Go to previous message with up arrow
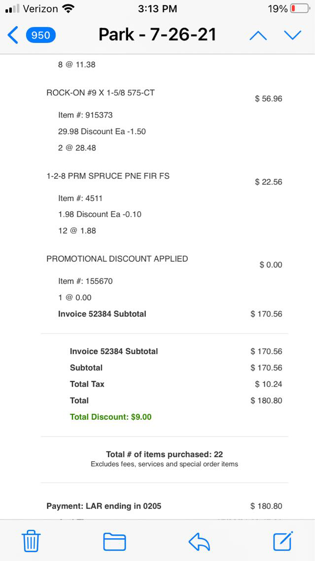Screen dimensions: 315x561 click(x=258, y=35)
